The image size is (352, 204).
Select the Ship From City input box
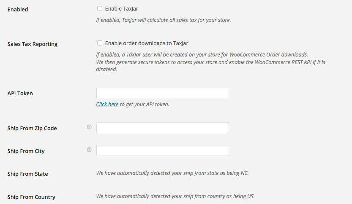tap(163, 150)
